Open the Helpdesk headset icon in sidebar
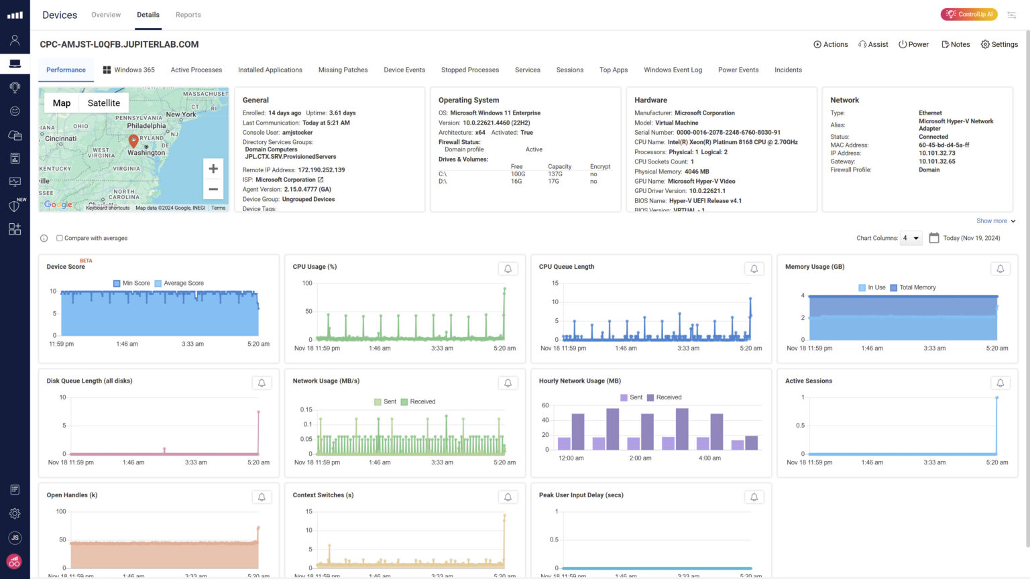 (x=14, y=87)
